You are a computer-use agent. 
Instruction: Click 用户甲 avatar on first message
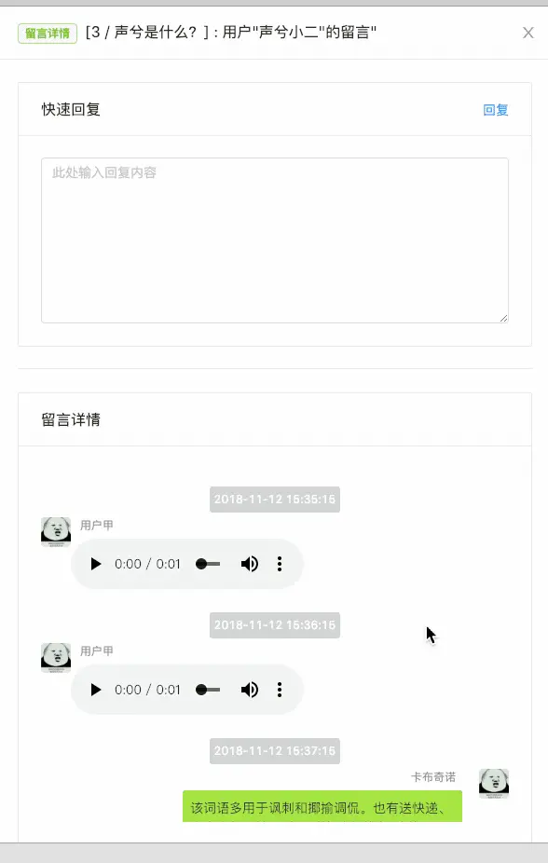click(x=56, y=531)
